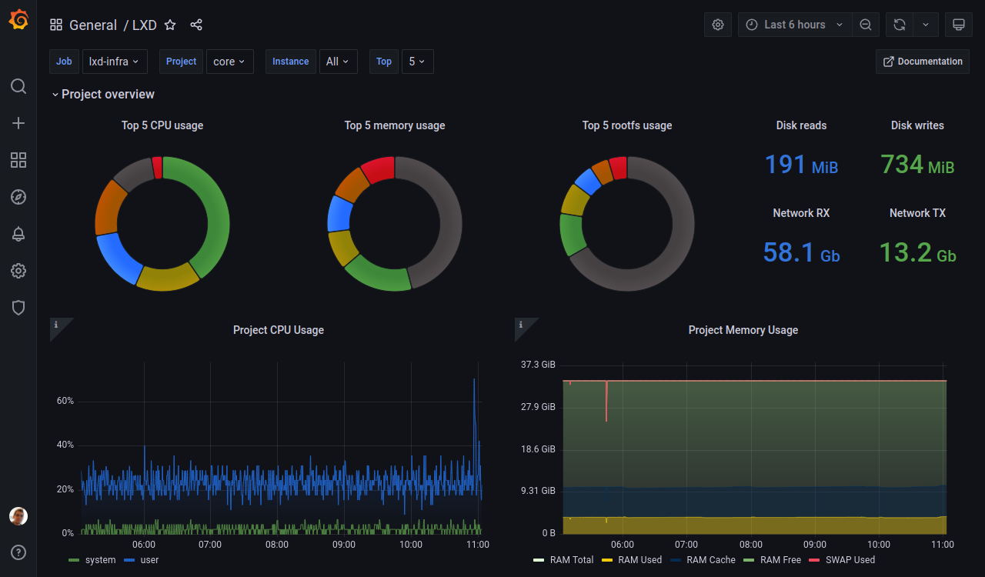Open the Alerting bell icon
Viewport: 985px width, 577px height.
[x=18, y=234]
